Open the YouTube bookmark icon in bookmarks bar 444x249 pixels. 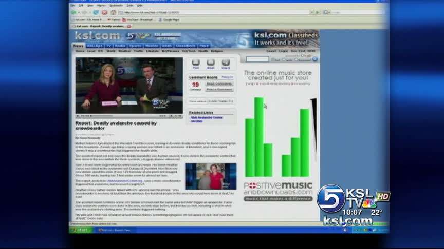coord(124,20)
